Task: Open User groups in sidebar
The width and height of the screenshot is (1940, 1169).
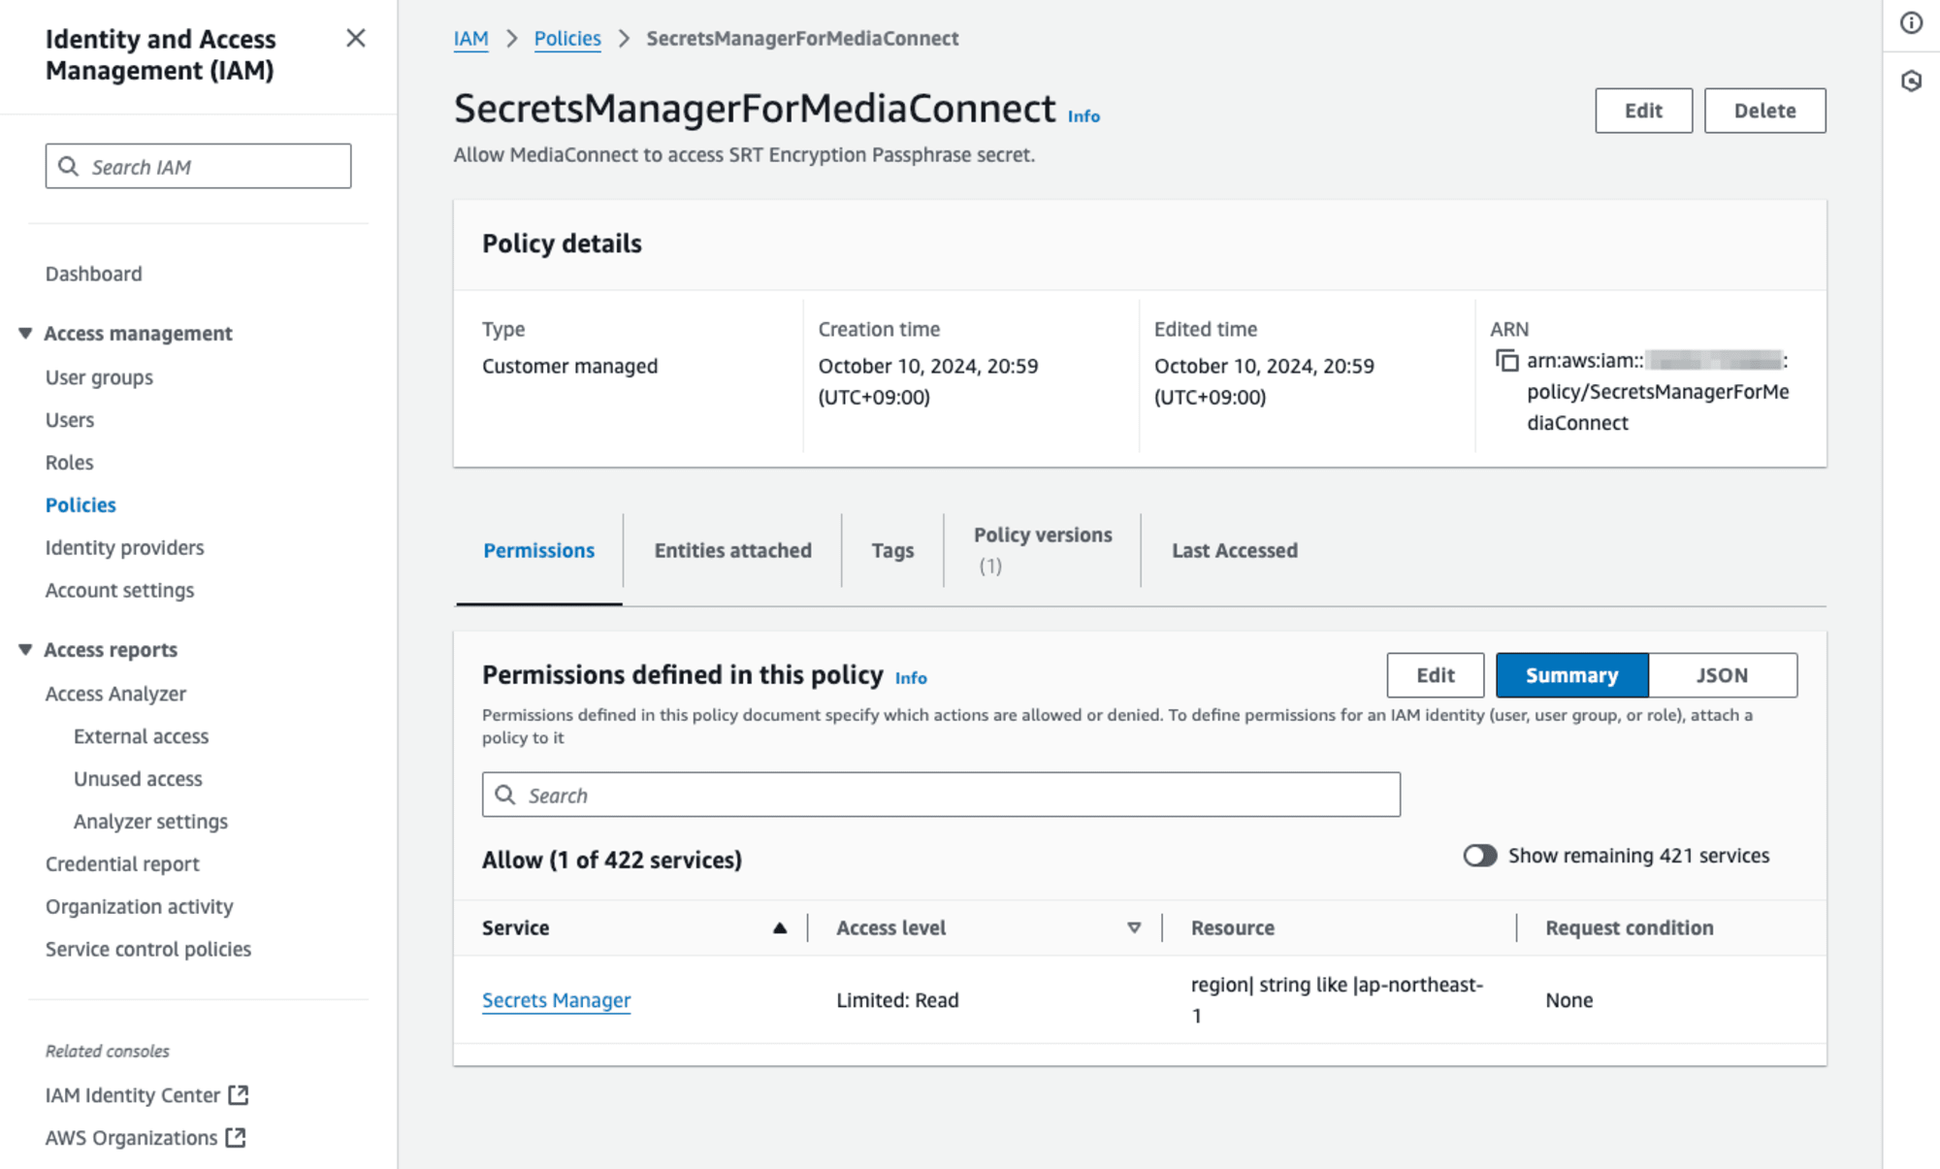Action: pyautogui.click(x=99, y=376)
